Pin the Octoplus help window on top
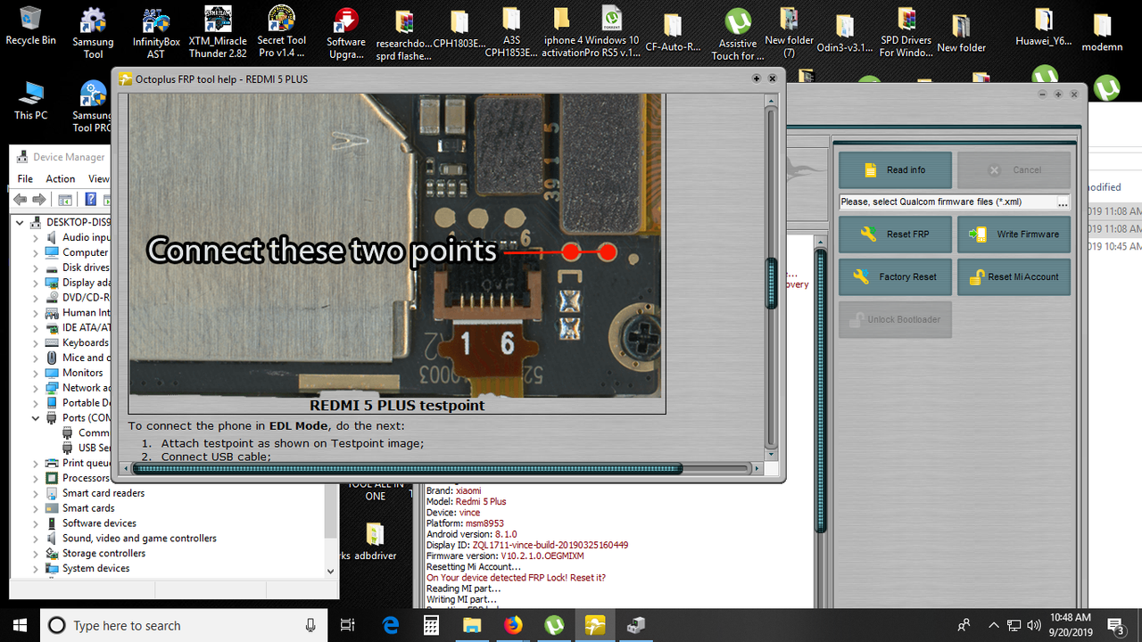Image resolution: width=1142 pixels, height=642 pixels. 756,78
